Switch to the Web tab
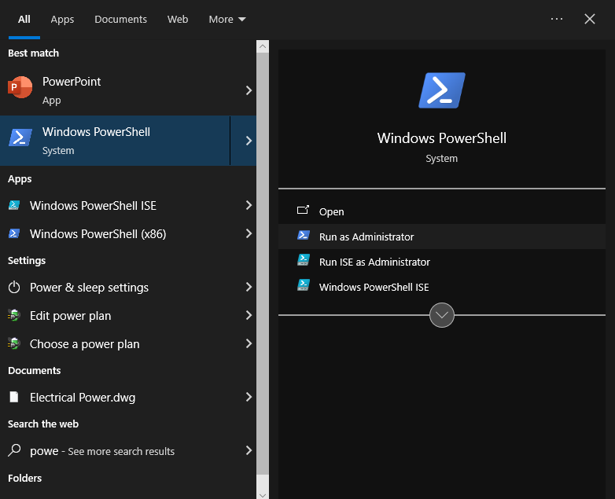 point(178,19)
